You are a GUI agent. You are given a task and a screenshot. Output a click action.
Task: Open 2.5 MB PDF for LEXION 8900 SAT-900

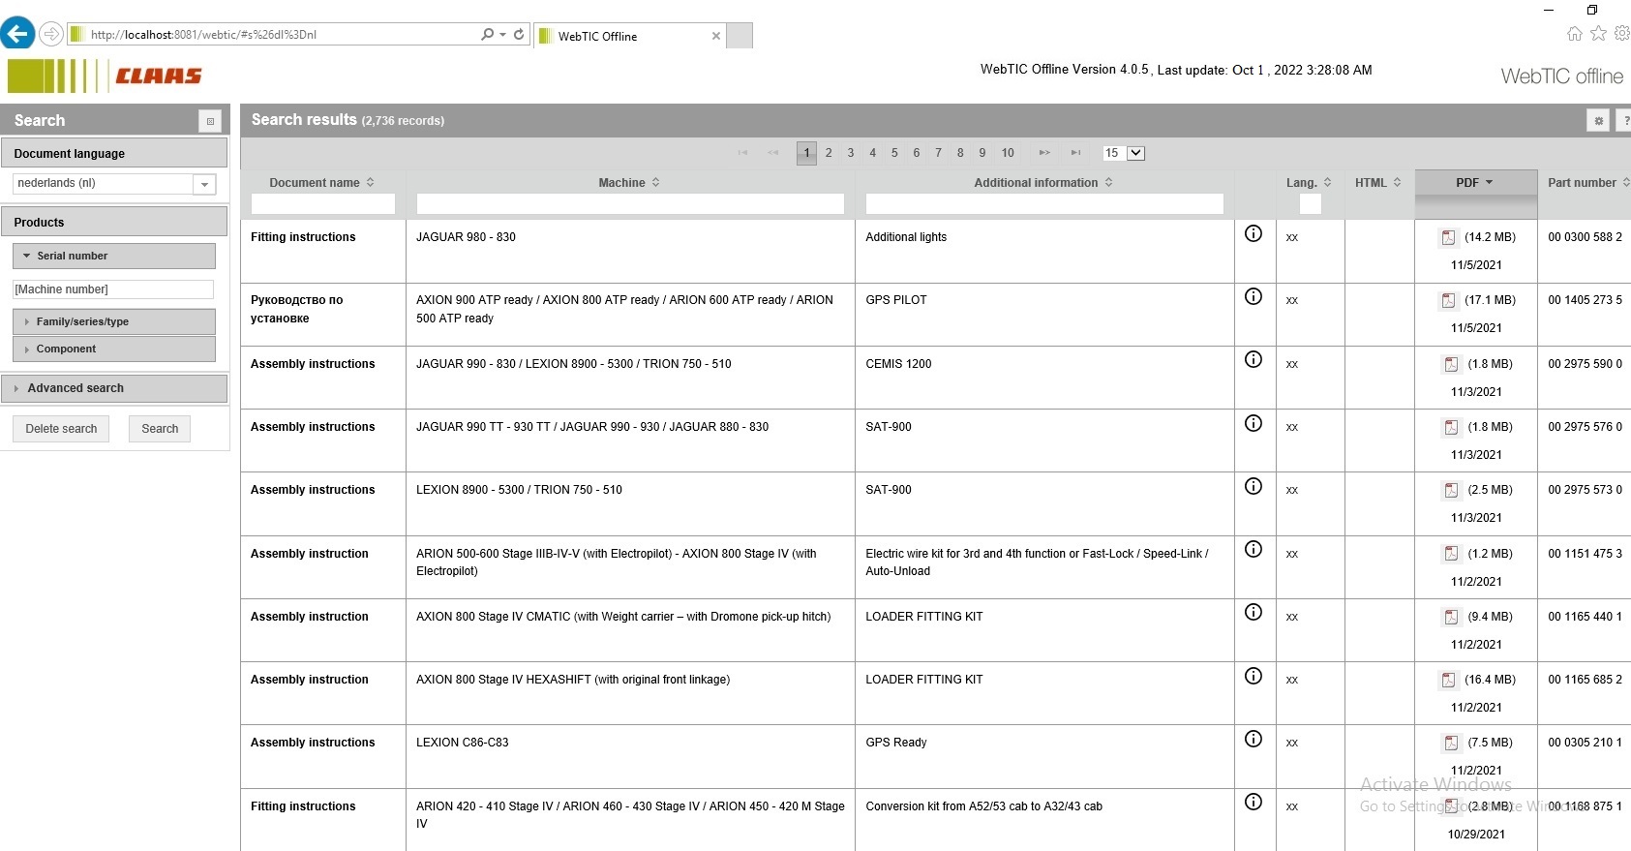1451,490
